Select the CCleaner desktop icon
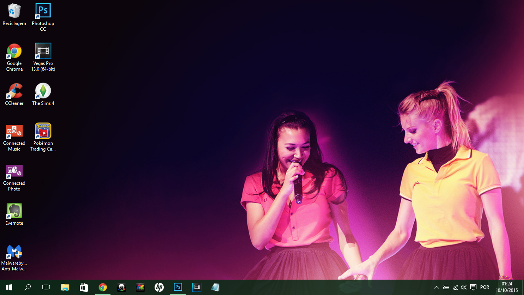Viewport: 524px width, 295px height. click(x=14, y=91)
